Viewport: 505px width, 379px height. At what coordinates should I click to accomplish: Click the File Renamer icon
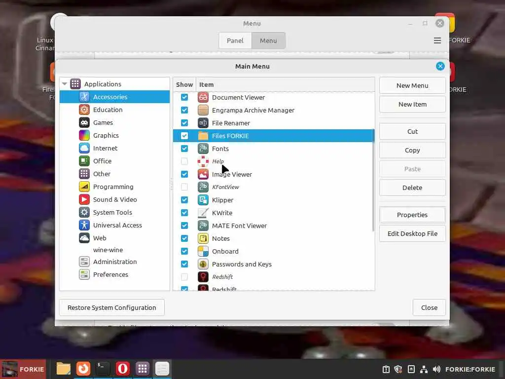[203, 123]
